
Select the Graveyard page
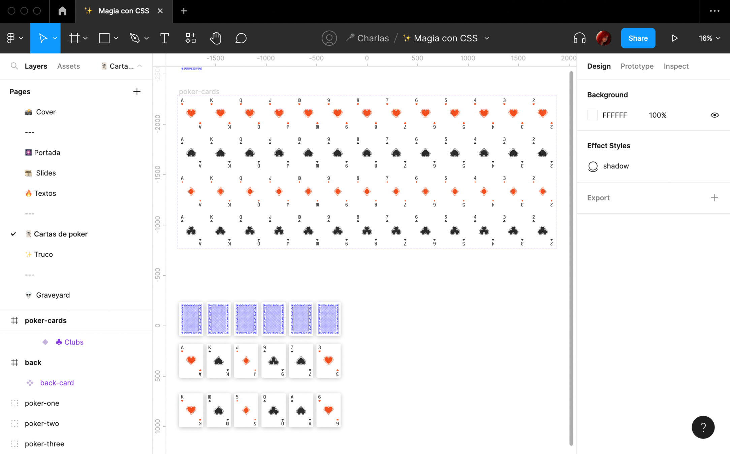point(53,295)
